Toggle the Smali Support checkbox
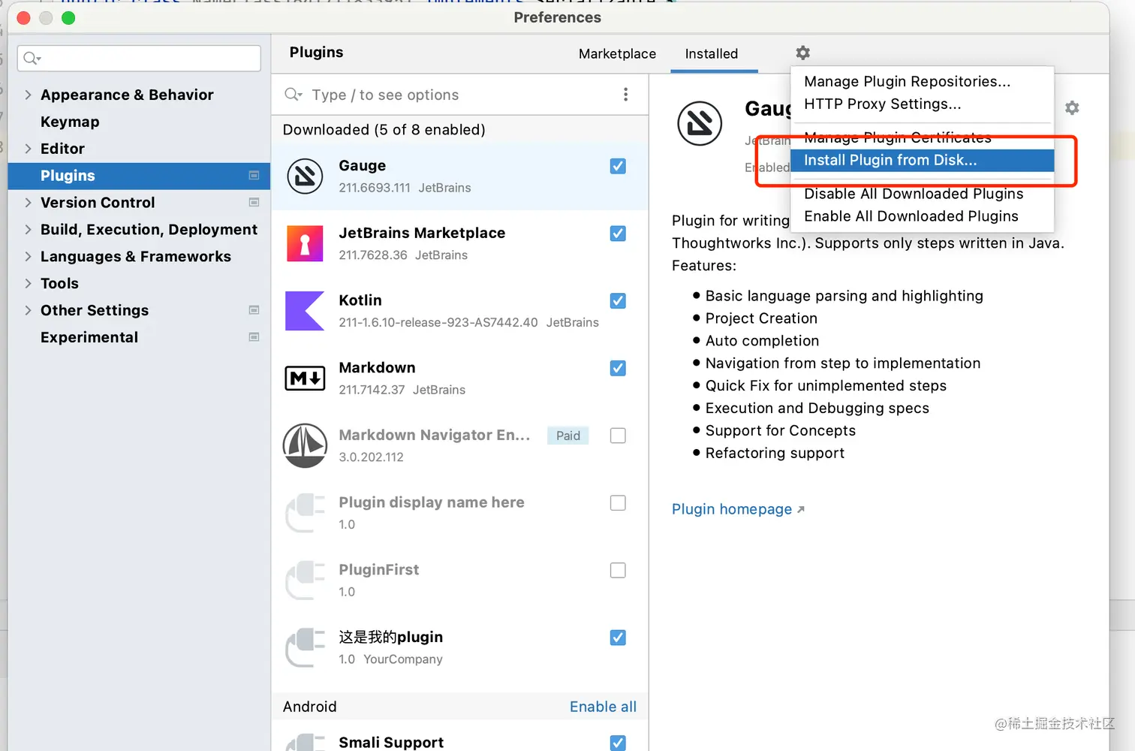1135x751 pixels. 618,742
